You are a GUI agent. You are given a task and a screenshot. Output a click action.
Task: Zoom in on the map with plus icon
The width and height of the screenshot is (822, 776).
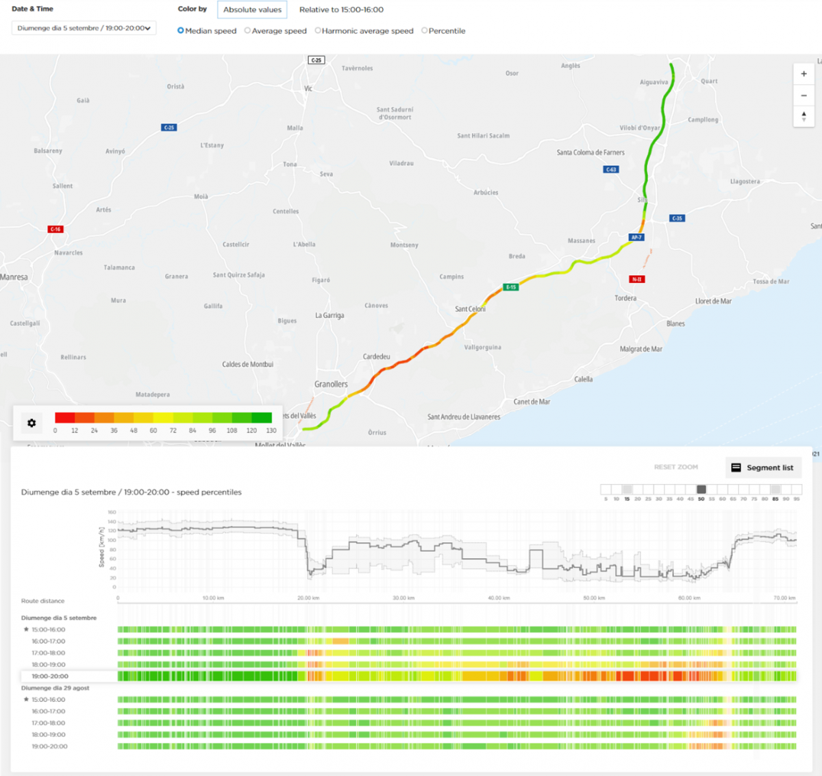[803, 73]
